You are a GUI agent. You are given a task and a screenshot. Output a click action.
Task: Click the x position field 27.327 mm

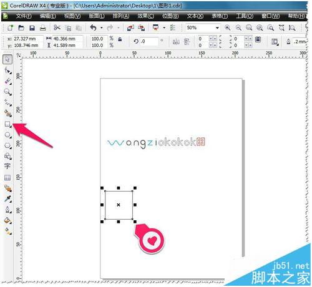[x=28, y=39]
